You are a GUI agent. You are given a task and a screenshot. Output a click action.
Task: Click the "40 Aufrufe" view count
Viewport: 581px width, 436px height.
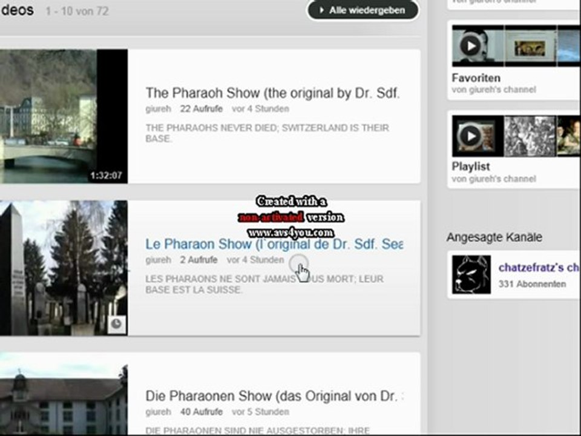201,412
